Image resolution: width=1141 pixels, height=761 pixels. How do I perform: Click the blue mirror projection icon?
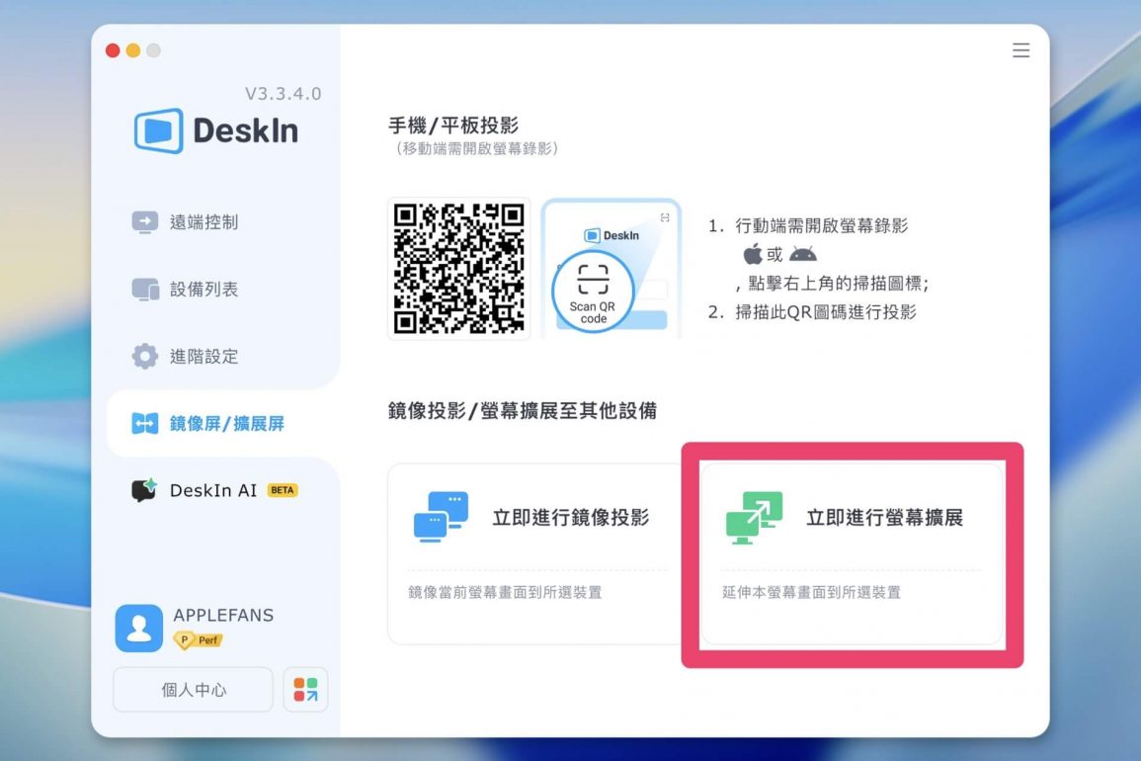(x=441, y=517)
